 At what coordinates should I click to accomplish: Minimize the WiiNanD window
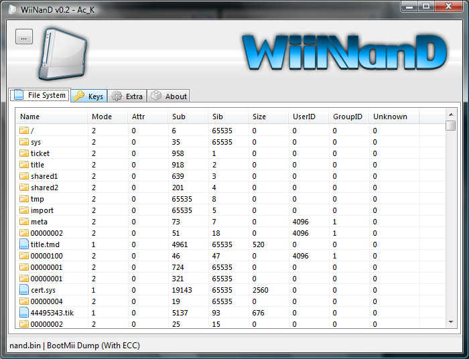click(x=409, y=6)
